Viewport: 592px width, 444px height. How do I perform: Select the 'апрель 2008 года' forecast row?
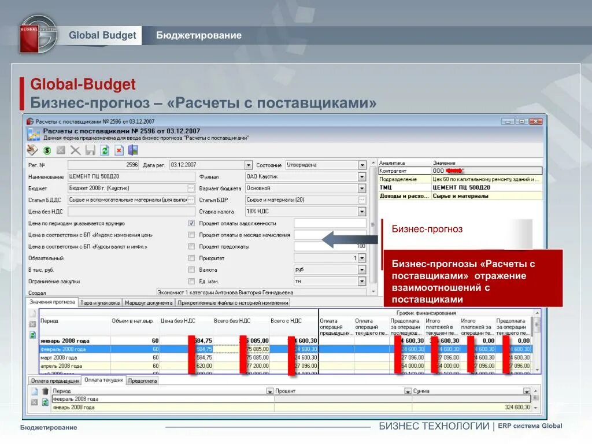[x=179, y=365]
